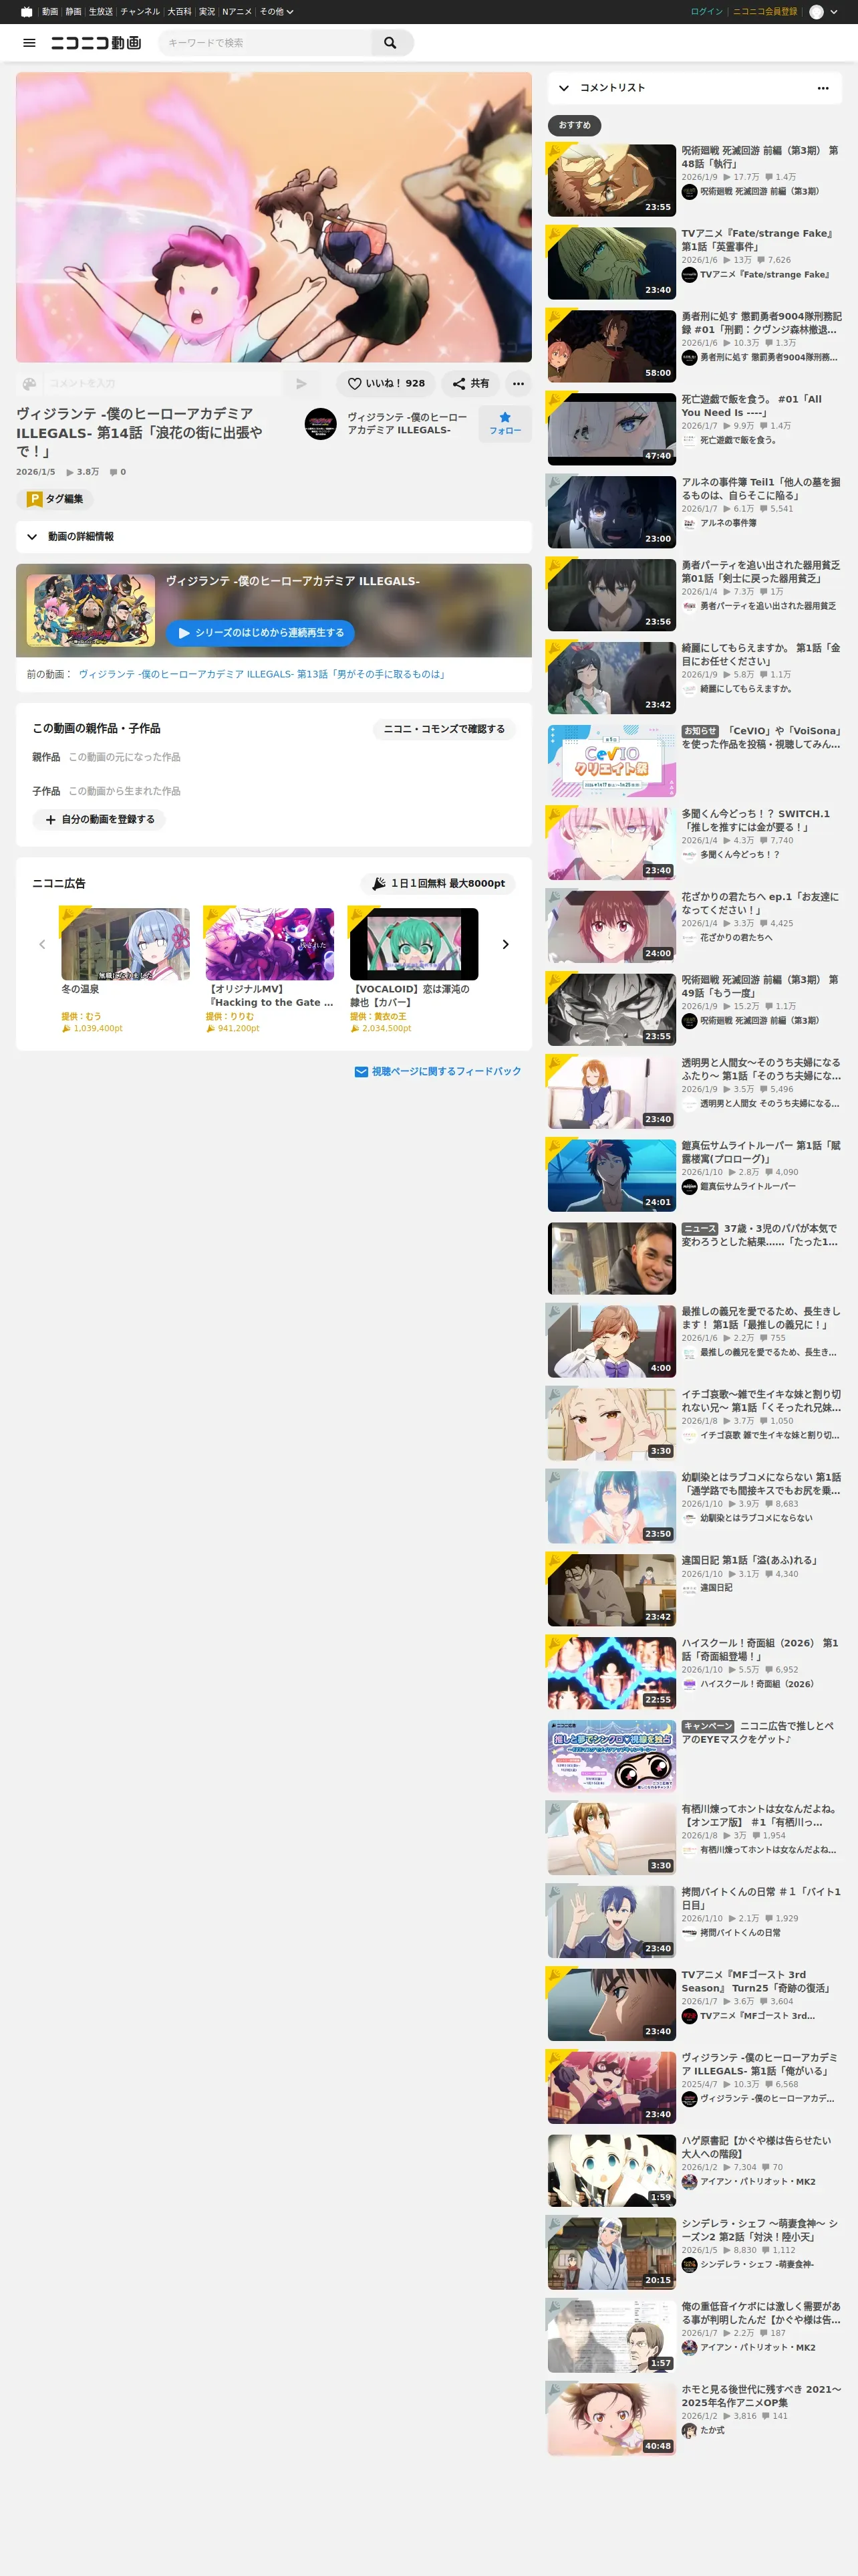Open the その他 dropdown in top bar
This screenshot has height=2576, width=858.
point(277,12)
